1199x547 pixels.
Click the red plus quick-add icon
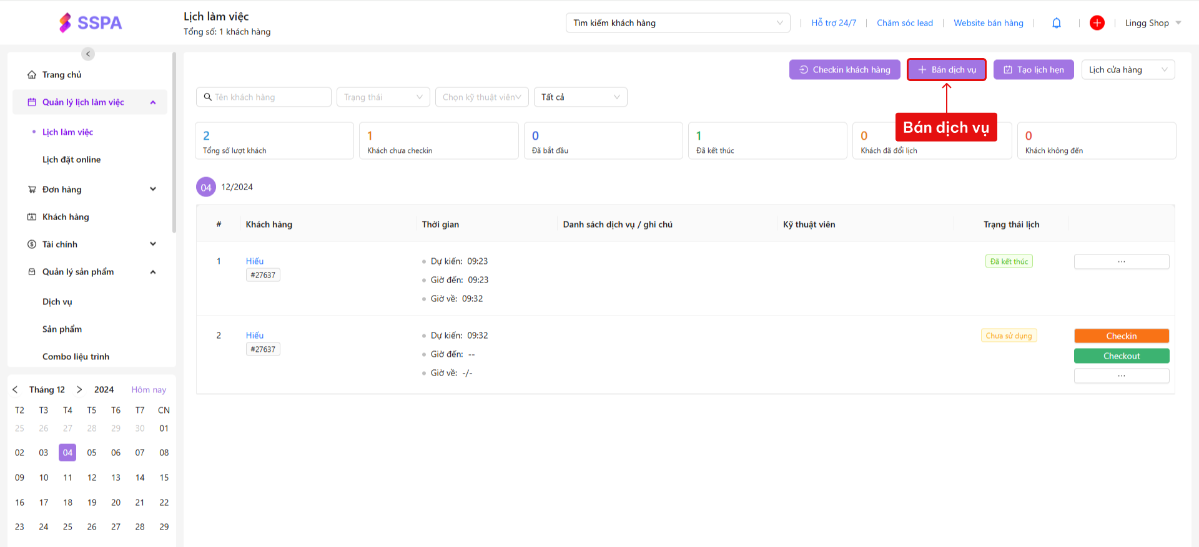[x=1097, y=23]
